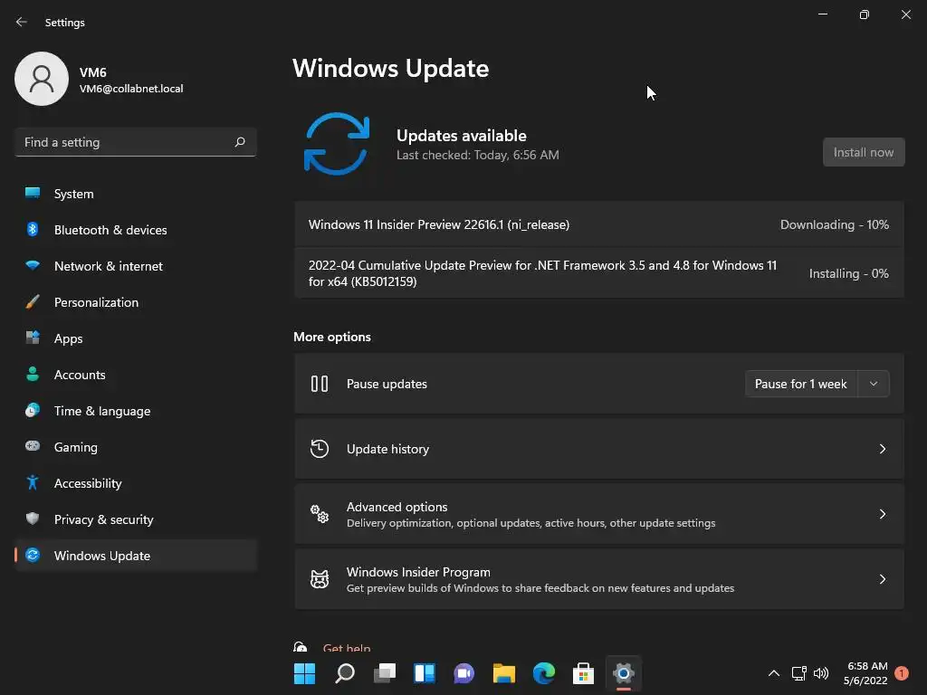This screenshot has height=695, width=927.
Task: Launch Microsoft Edge from the taskbar
Action: click(544, 673)
